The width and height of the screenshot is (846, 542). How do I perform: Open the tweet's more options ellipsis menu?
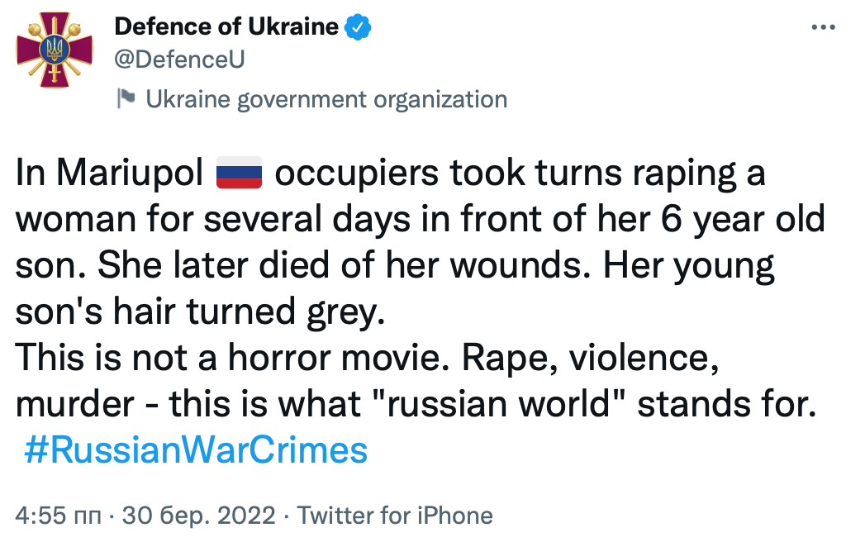click(x=823, y=26)
